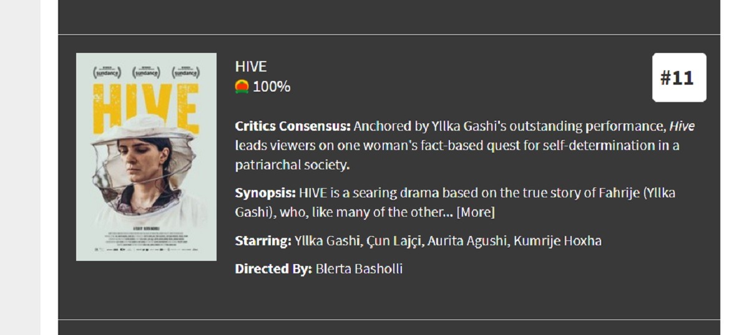Click the middle Sundance laurel on poster
This screenshot has width=749, height=335.
(x=147, y=72)
